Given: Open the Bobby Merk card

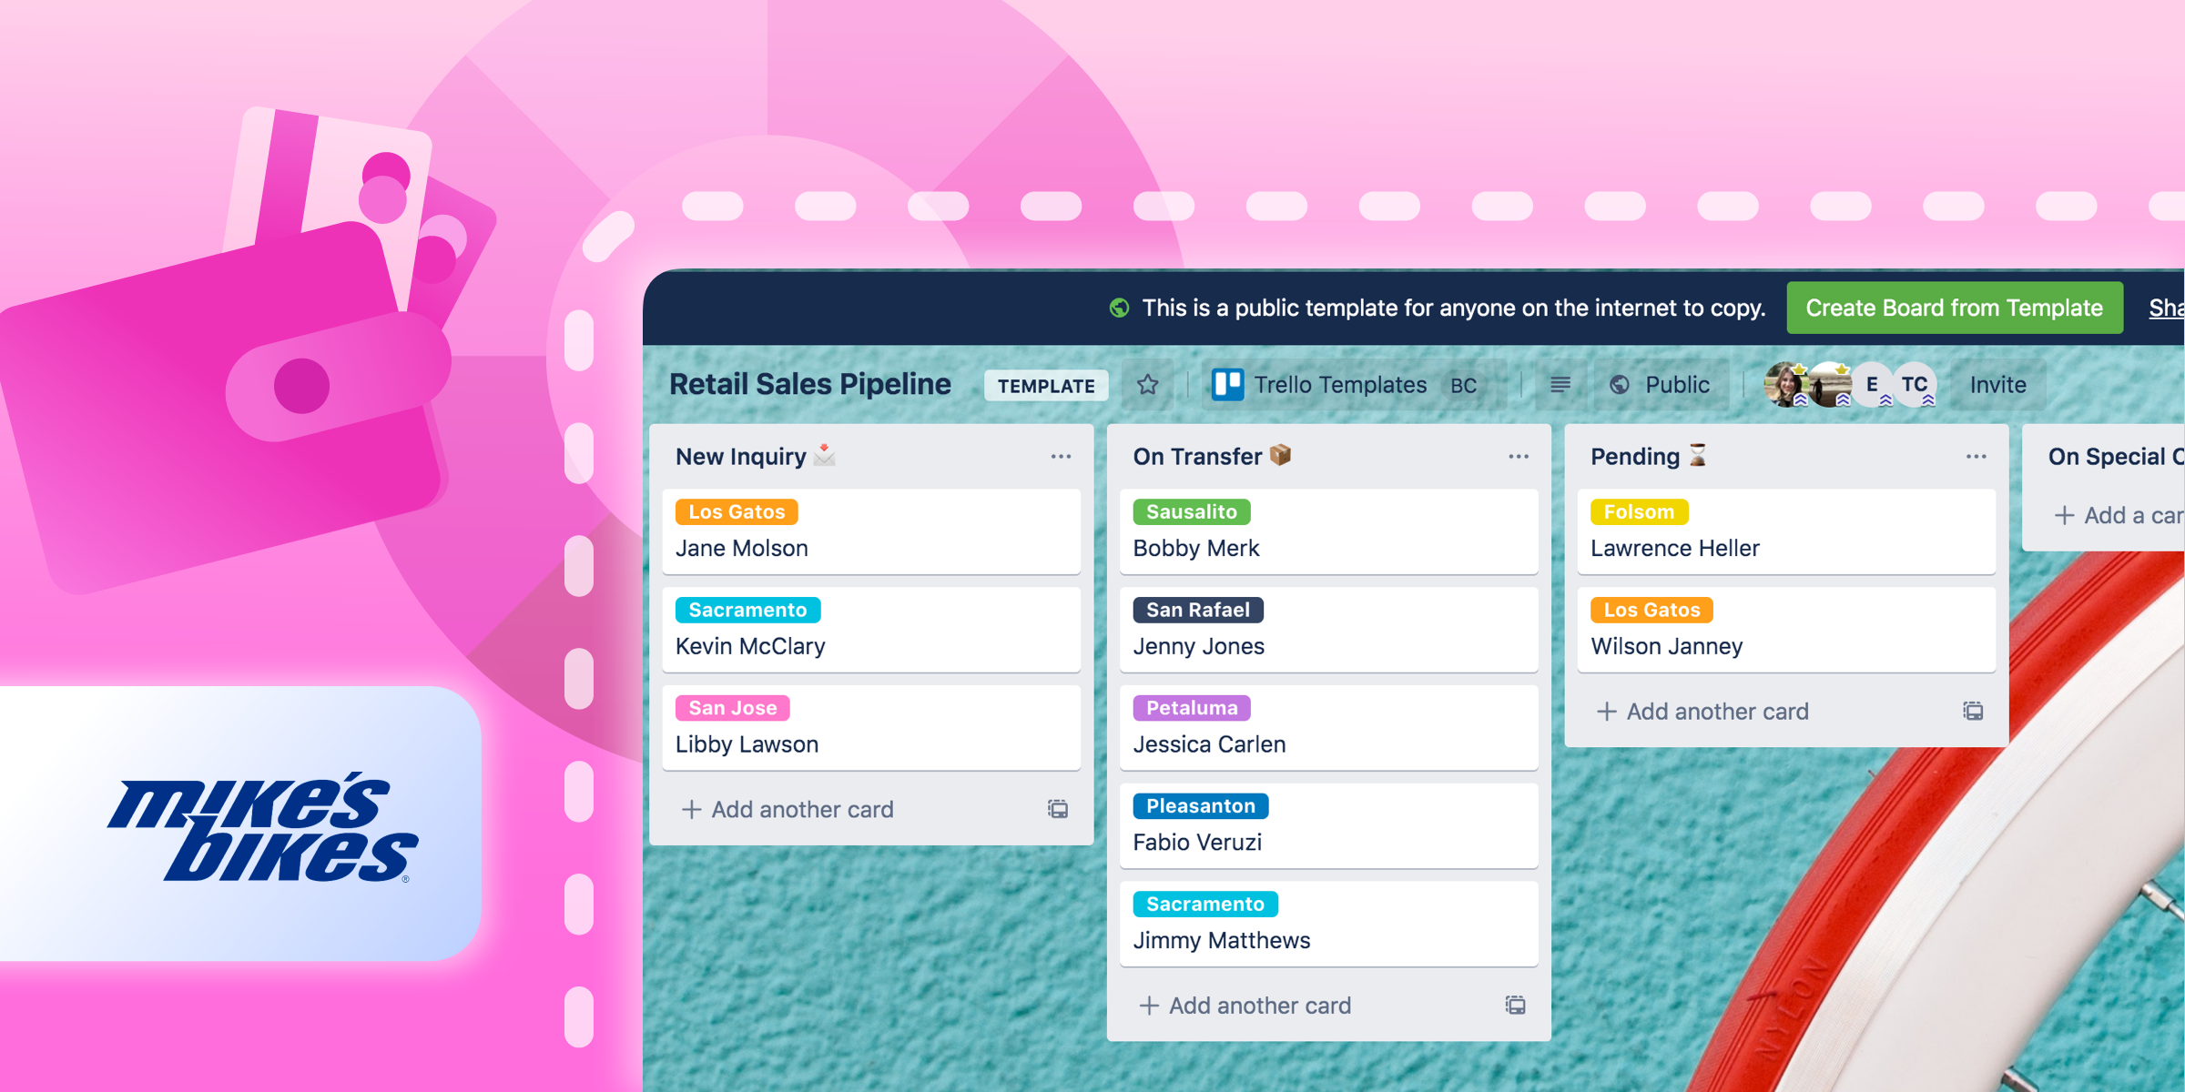Looking at the screenshot, I should (1328, 532).
